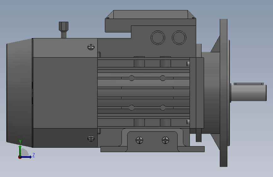Pick the key on top of the shaft
Screen dimensions: 273x177
[249, 84]
